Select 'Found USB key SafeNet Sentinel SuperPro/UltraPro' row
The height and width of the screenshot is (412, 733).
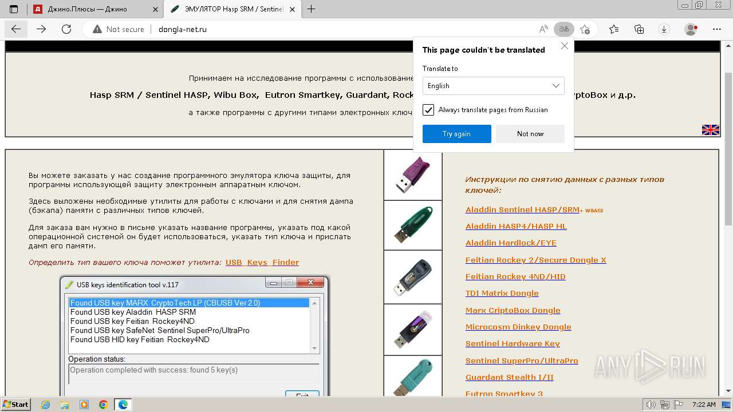click(x=189, y=330)
